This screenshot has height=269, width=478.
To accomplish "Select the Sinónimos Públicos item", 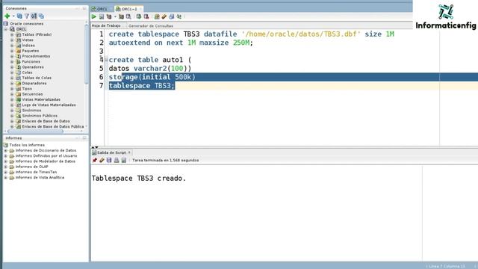I will [x=40, y=116].
